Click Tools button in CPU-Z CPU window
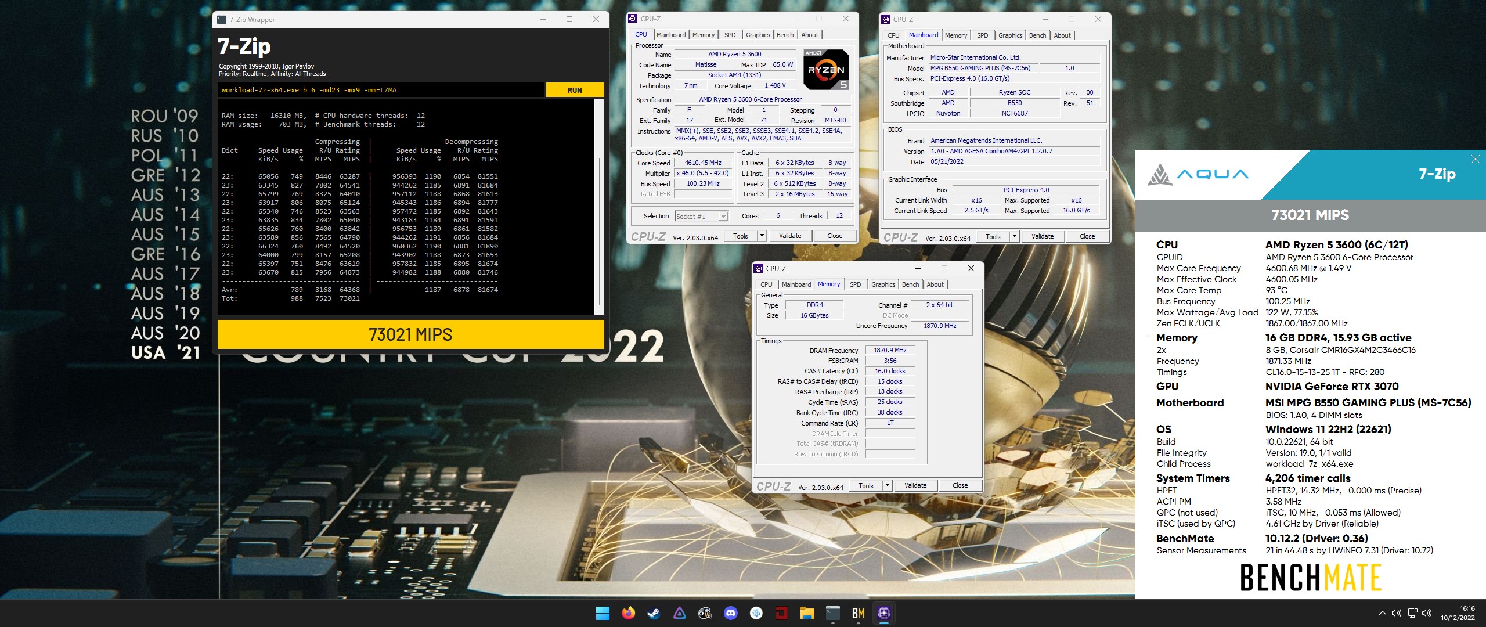The width and height of the screenshot is (1486, 627). 741,236
